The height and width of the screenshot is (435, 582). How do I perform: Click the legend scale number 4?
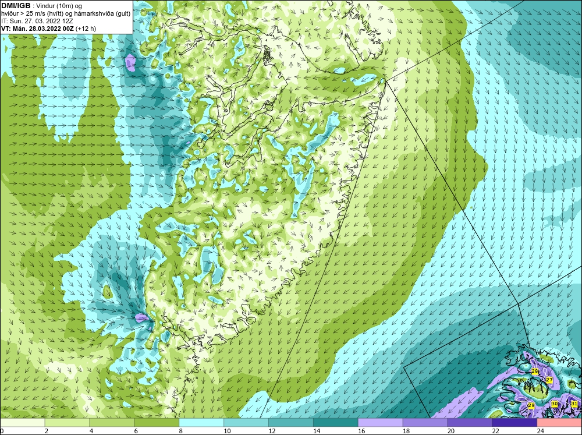coord(91,431)
